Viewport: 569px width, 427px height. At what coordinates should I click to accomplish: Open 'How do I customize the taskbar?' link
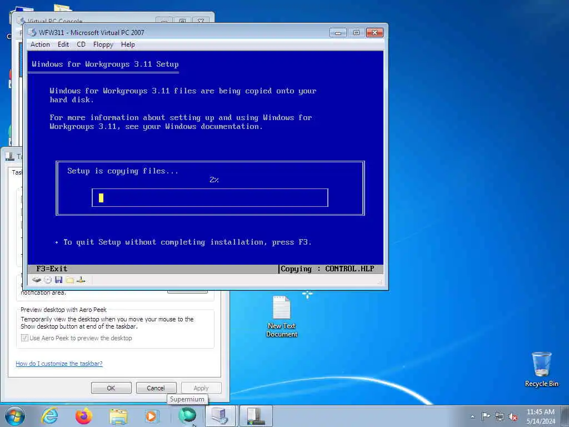coord(59,364)
